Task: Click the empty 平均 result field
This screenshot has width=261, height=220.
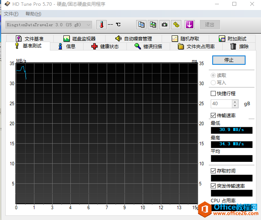Action: [232, 158]
